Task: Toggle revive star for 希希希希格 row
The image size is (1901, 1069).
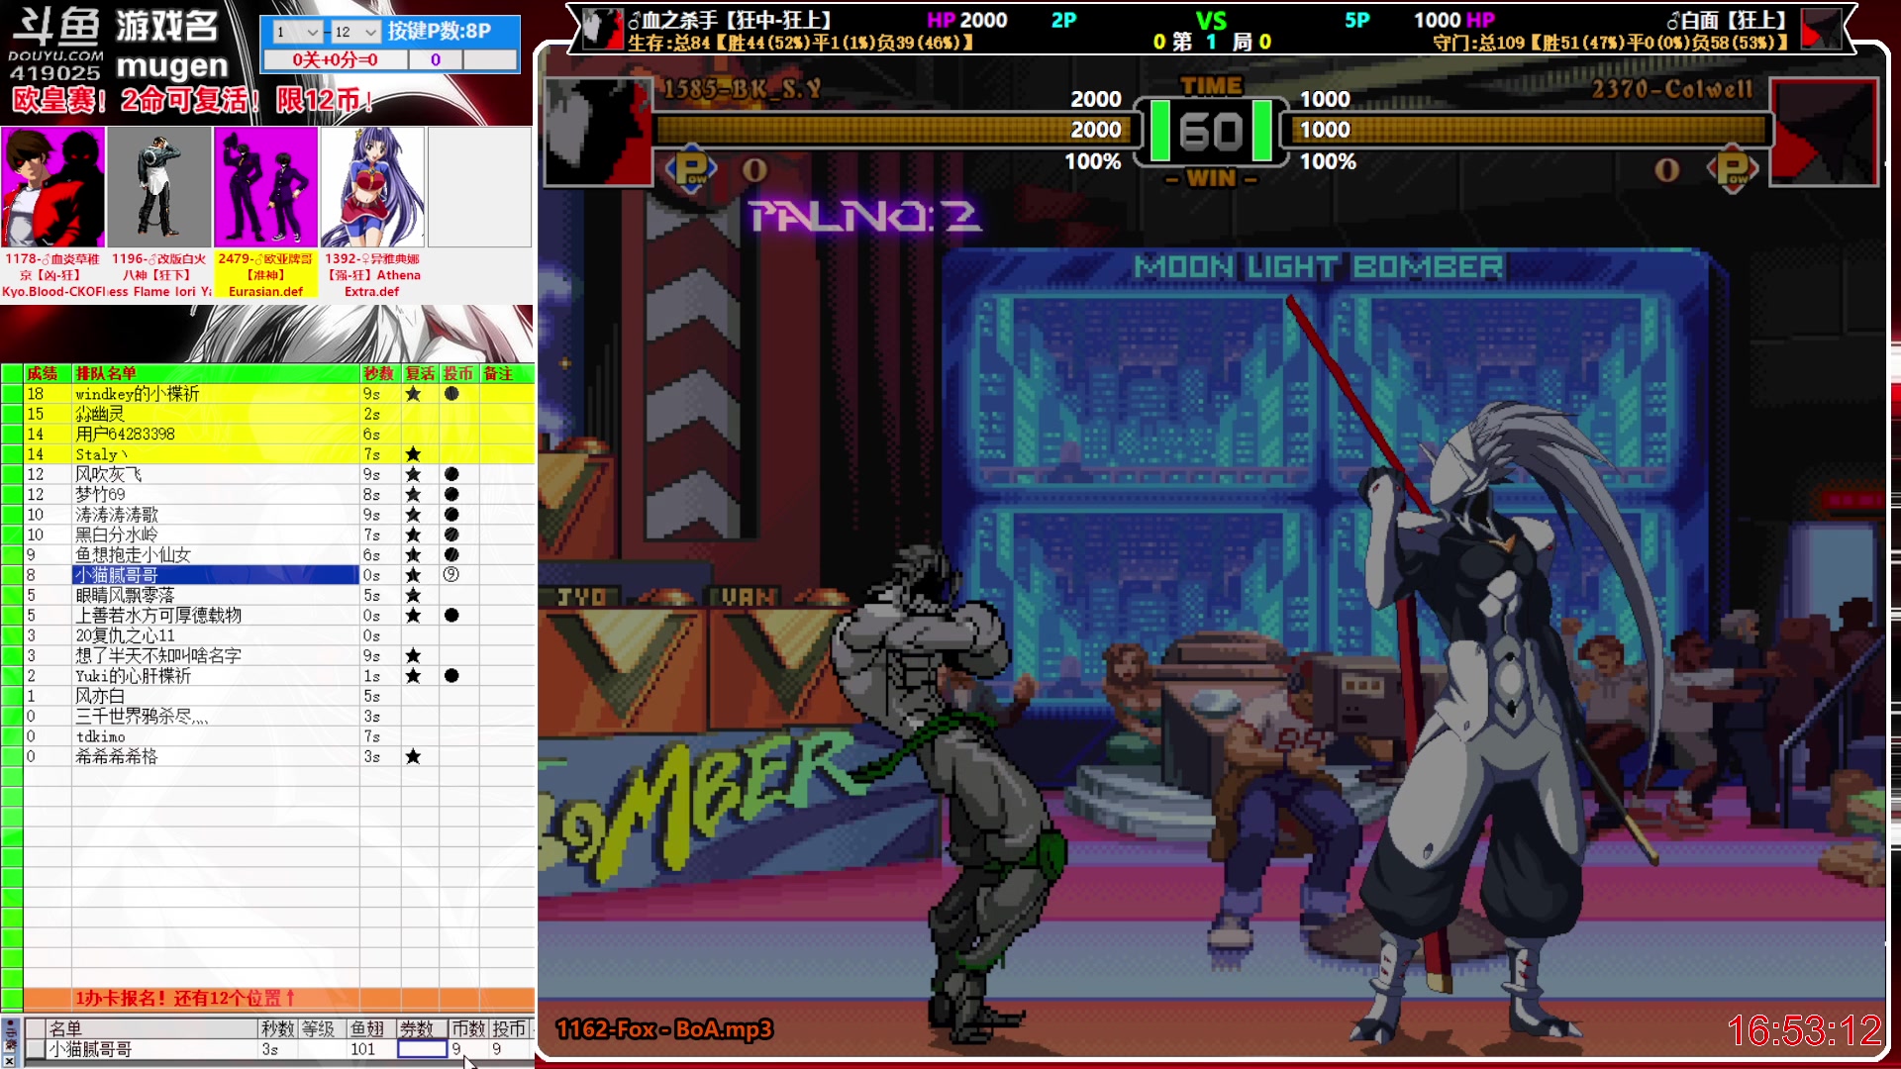Action: pos(413,756)
